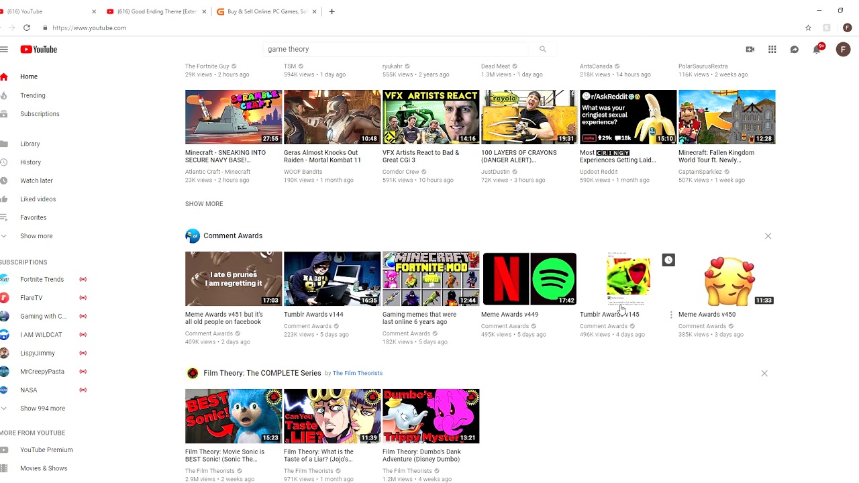Open the YouTube hamburger guide menu
859x483 pixels.
click(4, 49)
